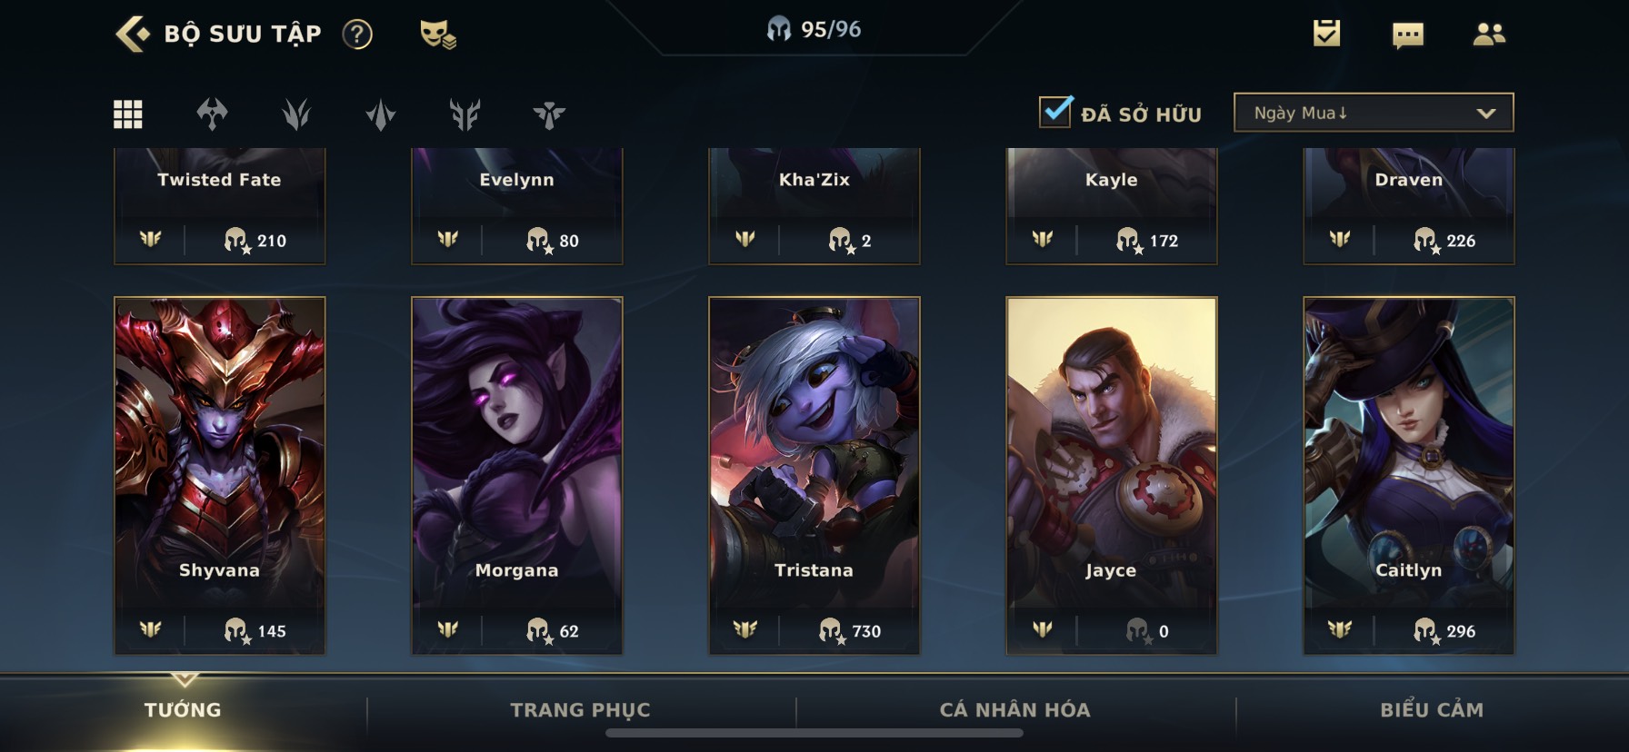Open the chat bubble icon
This screenshot has width=1629, height=752.
[x=1407, y=35]
